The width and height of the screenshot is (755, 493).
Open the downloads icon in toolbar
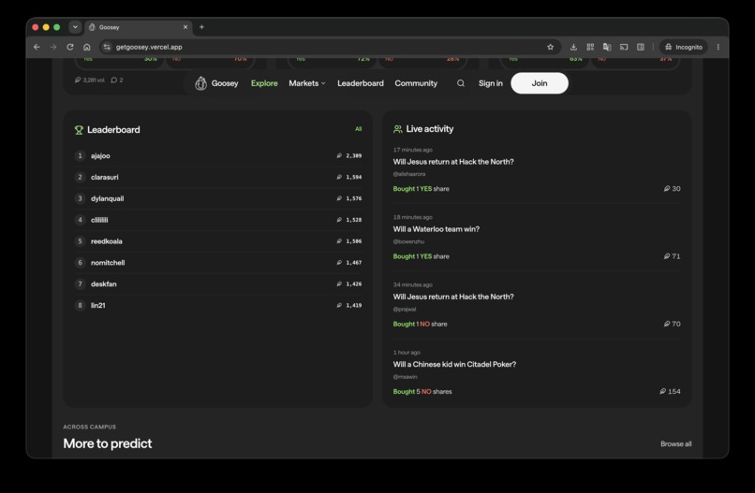(573, 47)
